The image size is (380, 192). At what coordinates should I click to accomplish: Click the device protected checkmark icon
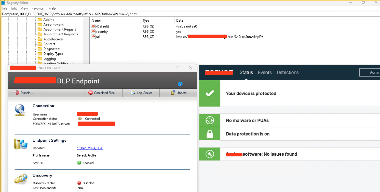[210, 93]
